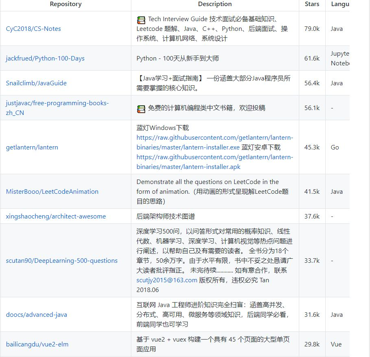Viewport: 370px width, 357px height.
Task: Open the jackfrued/Python-100-Days repository link
Action: coord(45,58)
